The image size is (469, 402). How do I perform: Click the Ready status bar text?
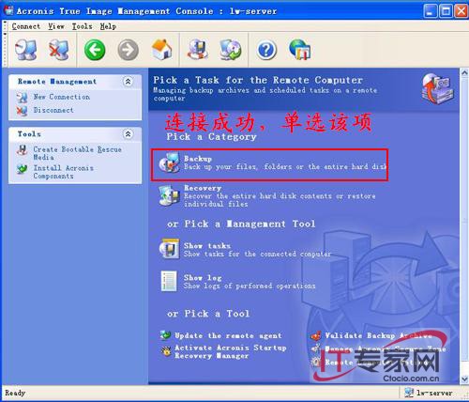tap(15, 393)
